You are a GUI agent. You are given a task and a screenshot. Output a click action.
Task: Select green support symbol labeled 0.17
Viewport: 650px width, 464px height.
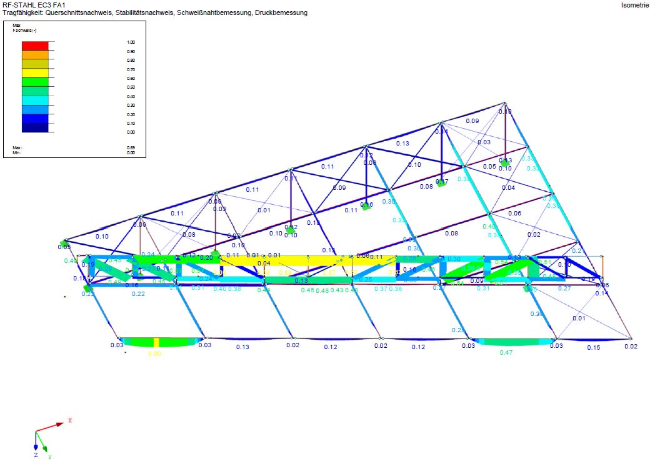tap(442, 182)
